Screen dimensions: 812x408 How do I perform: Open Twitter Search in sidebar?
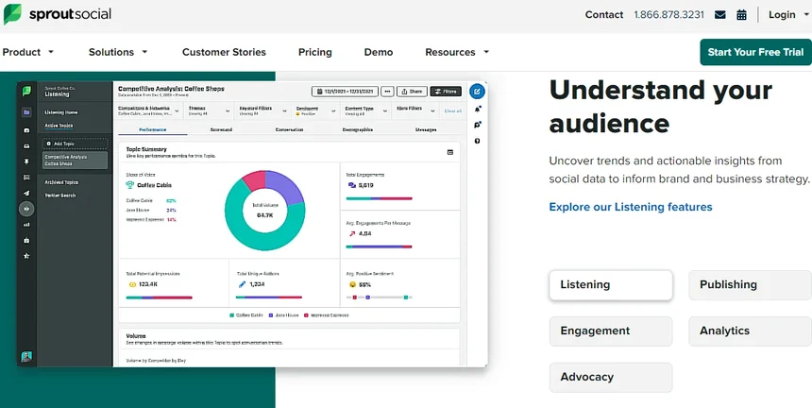pos(60,195)
